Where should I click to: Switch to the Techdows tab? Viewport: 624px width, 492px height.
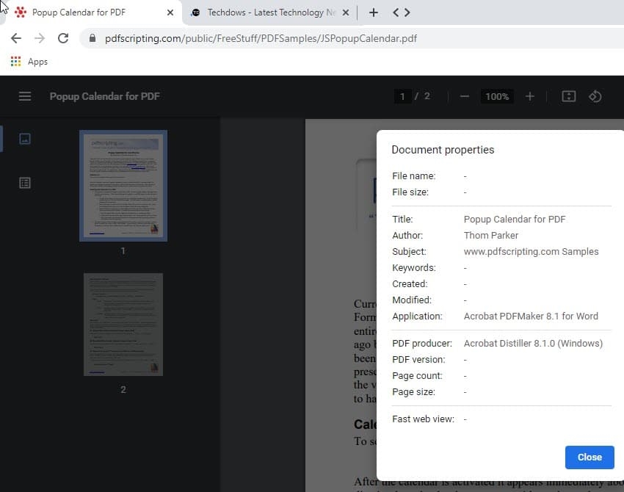(x=264, y=12)
